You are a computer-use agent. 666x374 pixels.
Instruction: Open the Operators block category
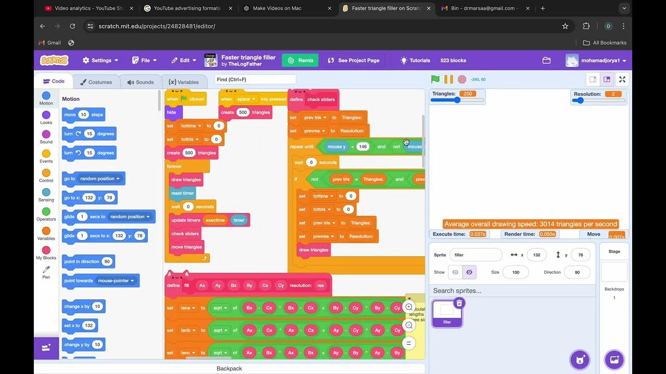tap(46, 215)
